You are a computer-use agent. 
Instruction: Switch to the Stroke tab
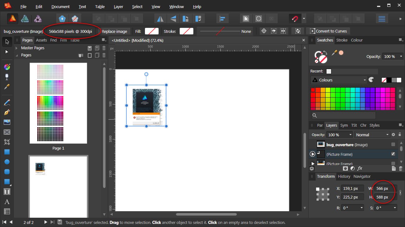point(342,40)
